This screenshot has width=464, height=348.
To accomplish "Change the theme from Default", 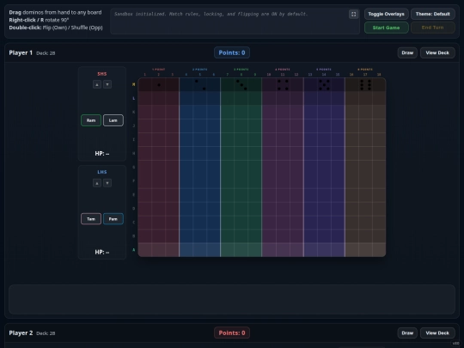I will [432, 14].
